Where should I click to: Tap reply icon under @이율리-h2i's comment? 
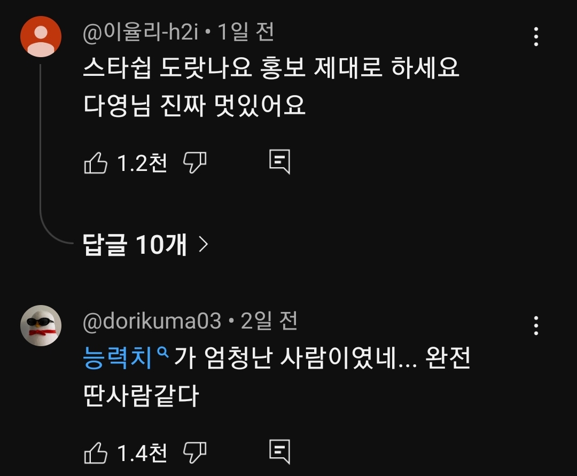(x=279, y=162)
